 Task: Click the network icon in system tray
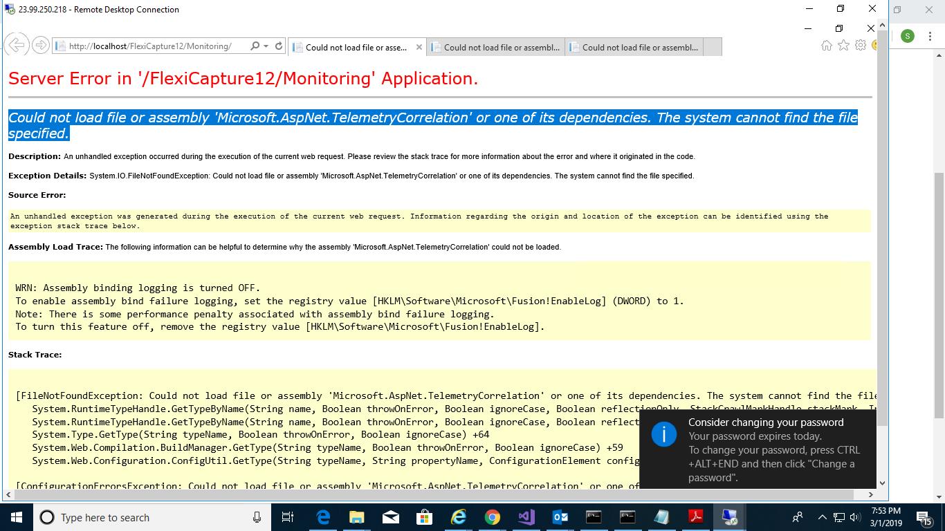tap(838, 517)
